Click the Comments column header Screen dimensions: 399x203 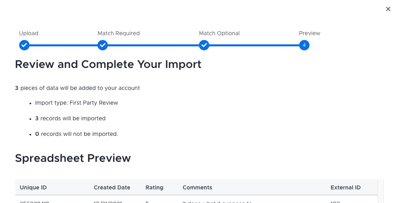click(x=197, y=187)
